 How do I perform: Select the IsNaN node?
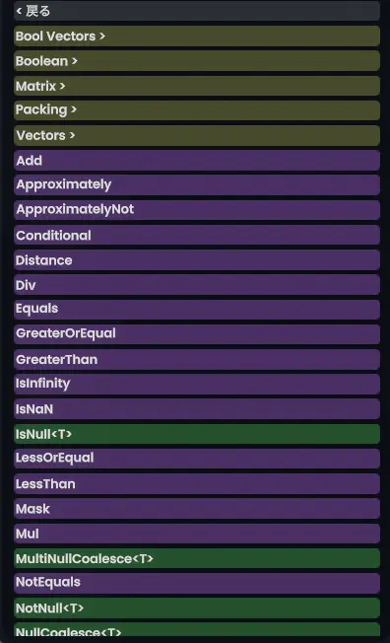197,409
